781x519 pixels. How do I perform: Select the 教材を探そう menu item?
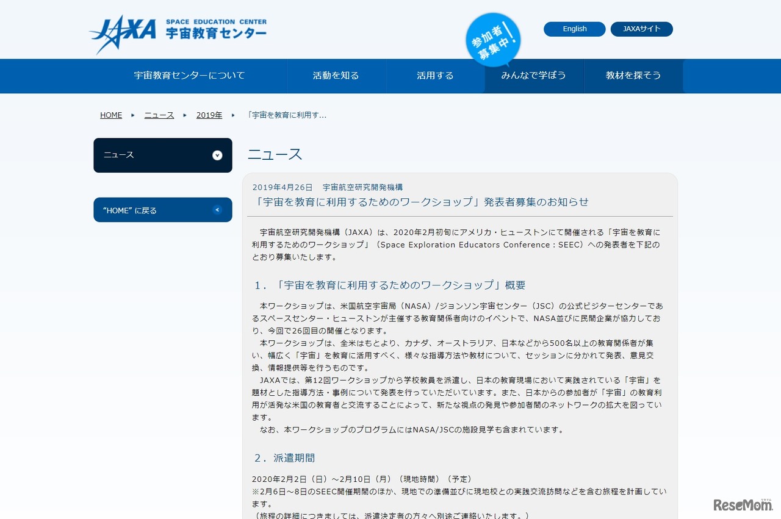pyautogui.click(x=633, y=76)
